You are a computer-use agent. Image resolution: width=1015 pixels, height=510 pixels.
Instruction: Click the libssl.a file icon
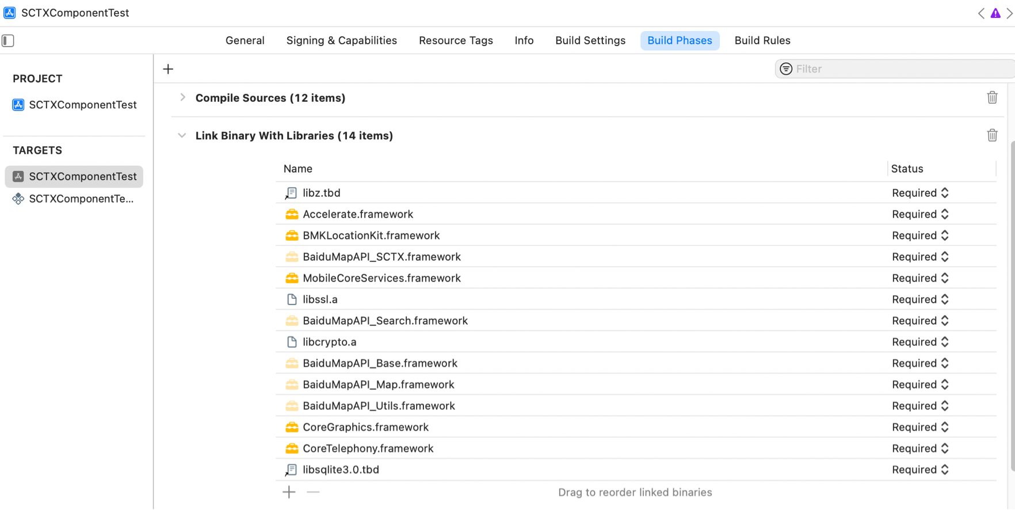pos(292,299)
